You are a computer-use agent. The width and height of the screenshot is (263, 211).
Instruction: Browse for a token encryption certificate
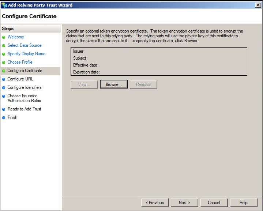(x=114, y=84)
